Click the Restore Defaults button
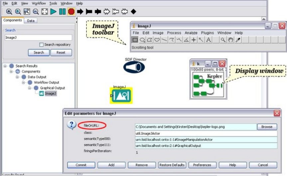 (172, 165)
